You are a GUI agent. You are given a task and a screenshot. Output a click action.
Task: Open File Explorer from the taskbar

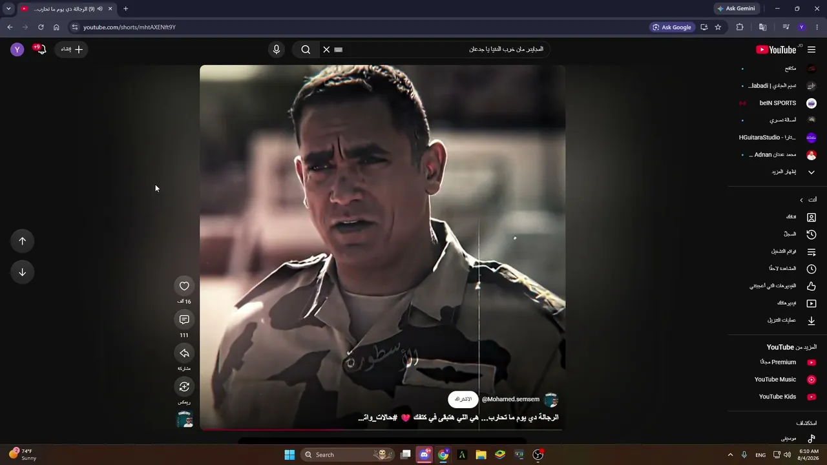481,455
